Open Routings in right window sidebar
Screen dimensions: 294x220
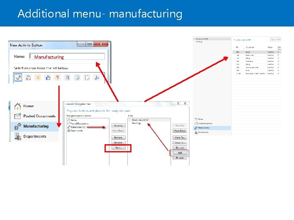(x=199, y=42)
